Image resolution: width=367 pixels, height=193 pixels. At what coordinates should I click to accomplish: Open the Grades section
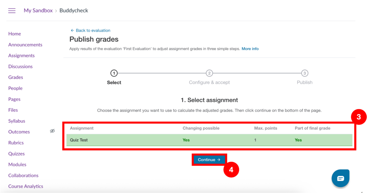click(x=15, y=77)
